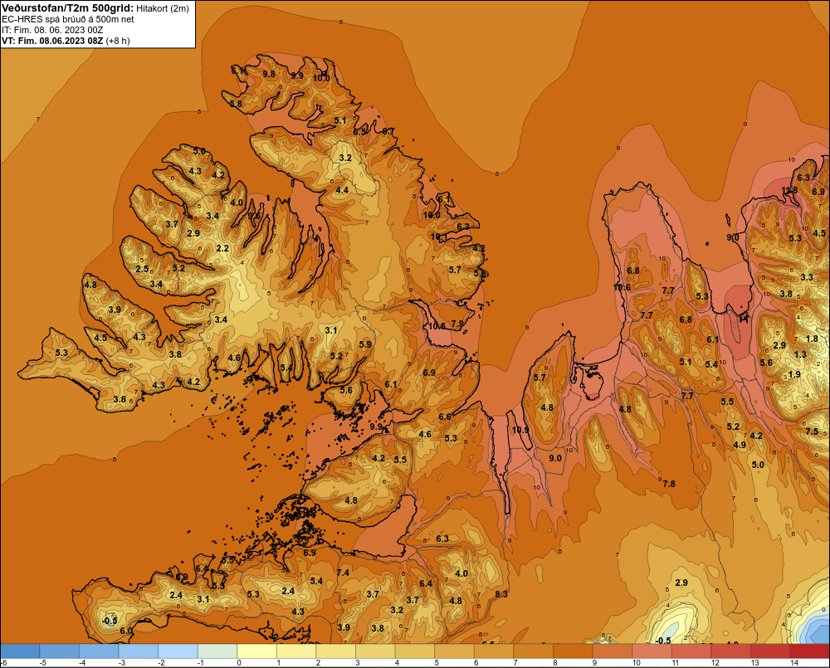Click the '1.8' temperature value on the map
Screen dimensions: 830x668
coord(812,339)
